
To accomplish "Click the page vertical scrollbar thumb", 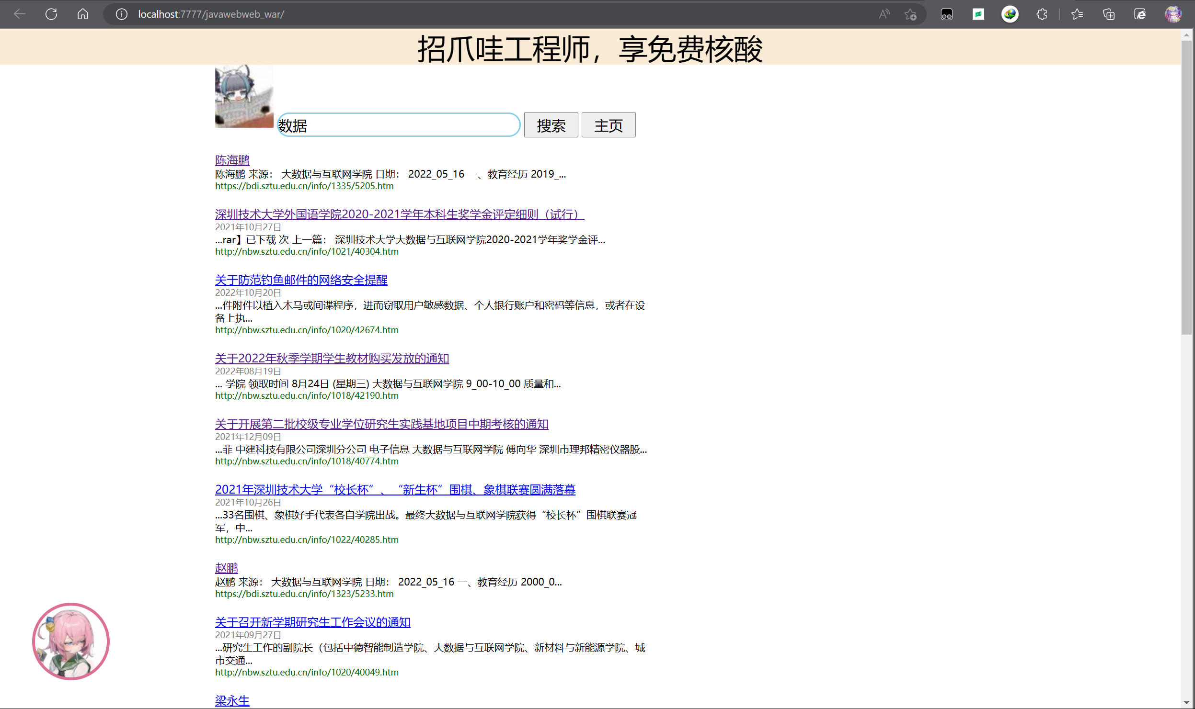I will click(1186, 188).
